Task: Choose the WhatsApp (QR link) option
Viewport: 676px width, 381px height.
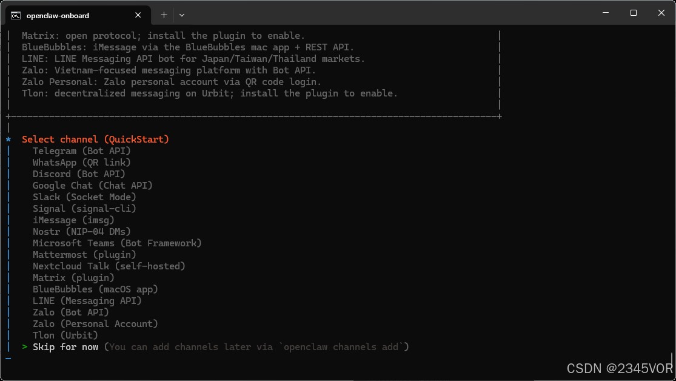Action: pyautogui.click(x=82, y=163)
